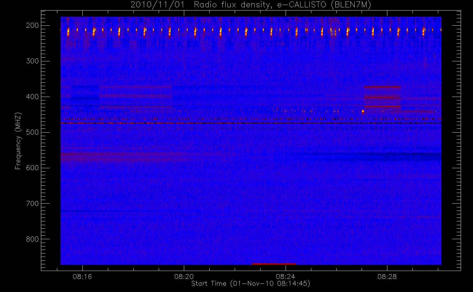Image resolution: width=473 pixels, height=292 pixels.
Task: Click the '700' frequency tick label
Action: [x=32, y=204]
